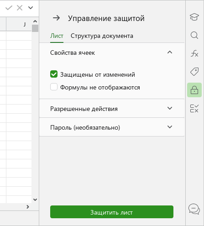Click the 'Защитить лист' button
The image size is (204, 226).
[112, 212]
